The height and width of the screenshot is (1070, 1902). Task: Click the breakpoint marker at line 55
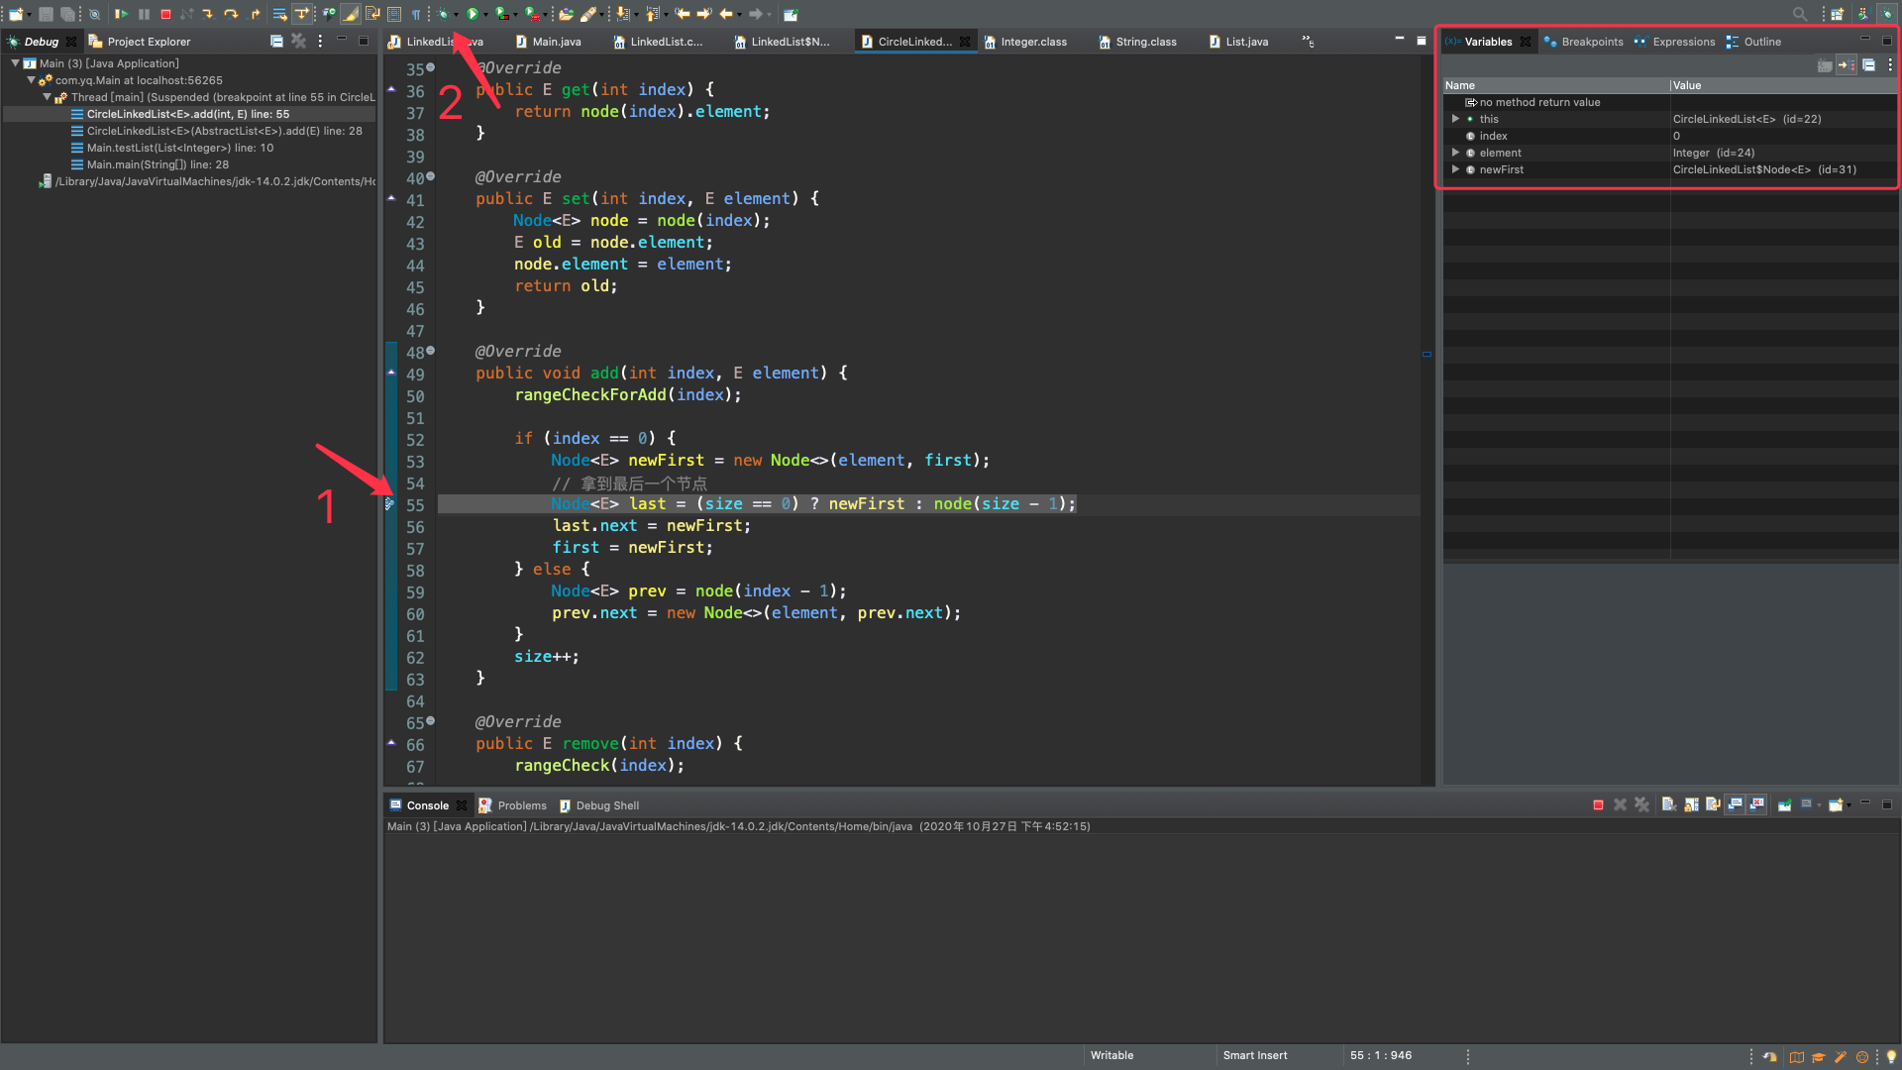pos(389,504)
